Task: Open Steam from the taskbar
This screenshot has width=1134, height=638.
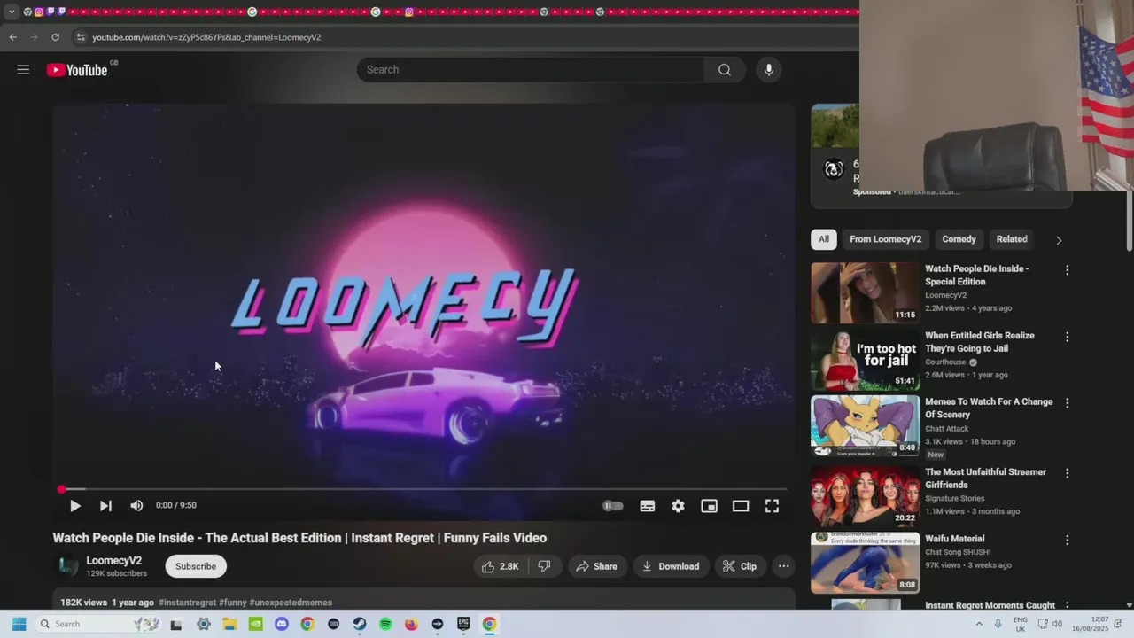Action: coord(359,624)
